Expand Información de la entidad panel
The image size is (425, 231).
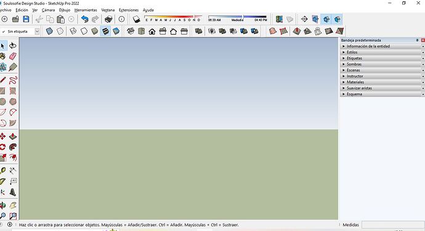click(382, 46)
